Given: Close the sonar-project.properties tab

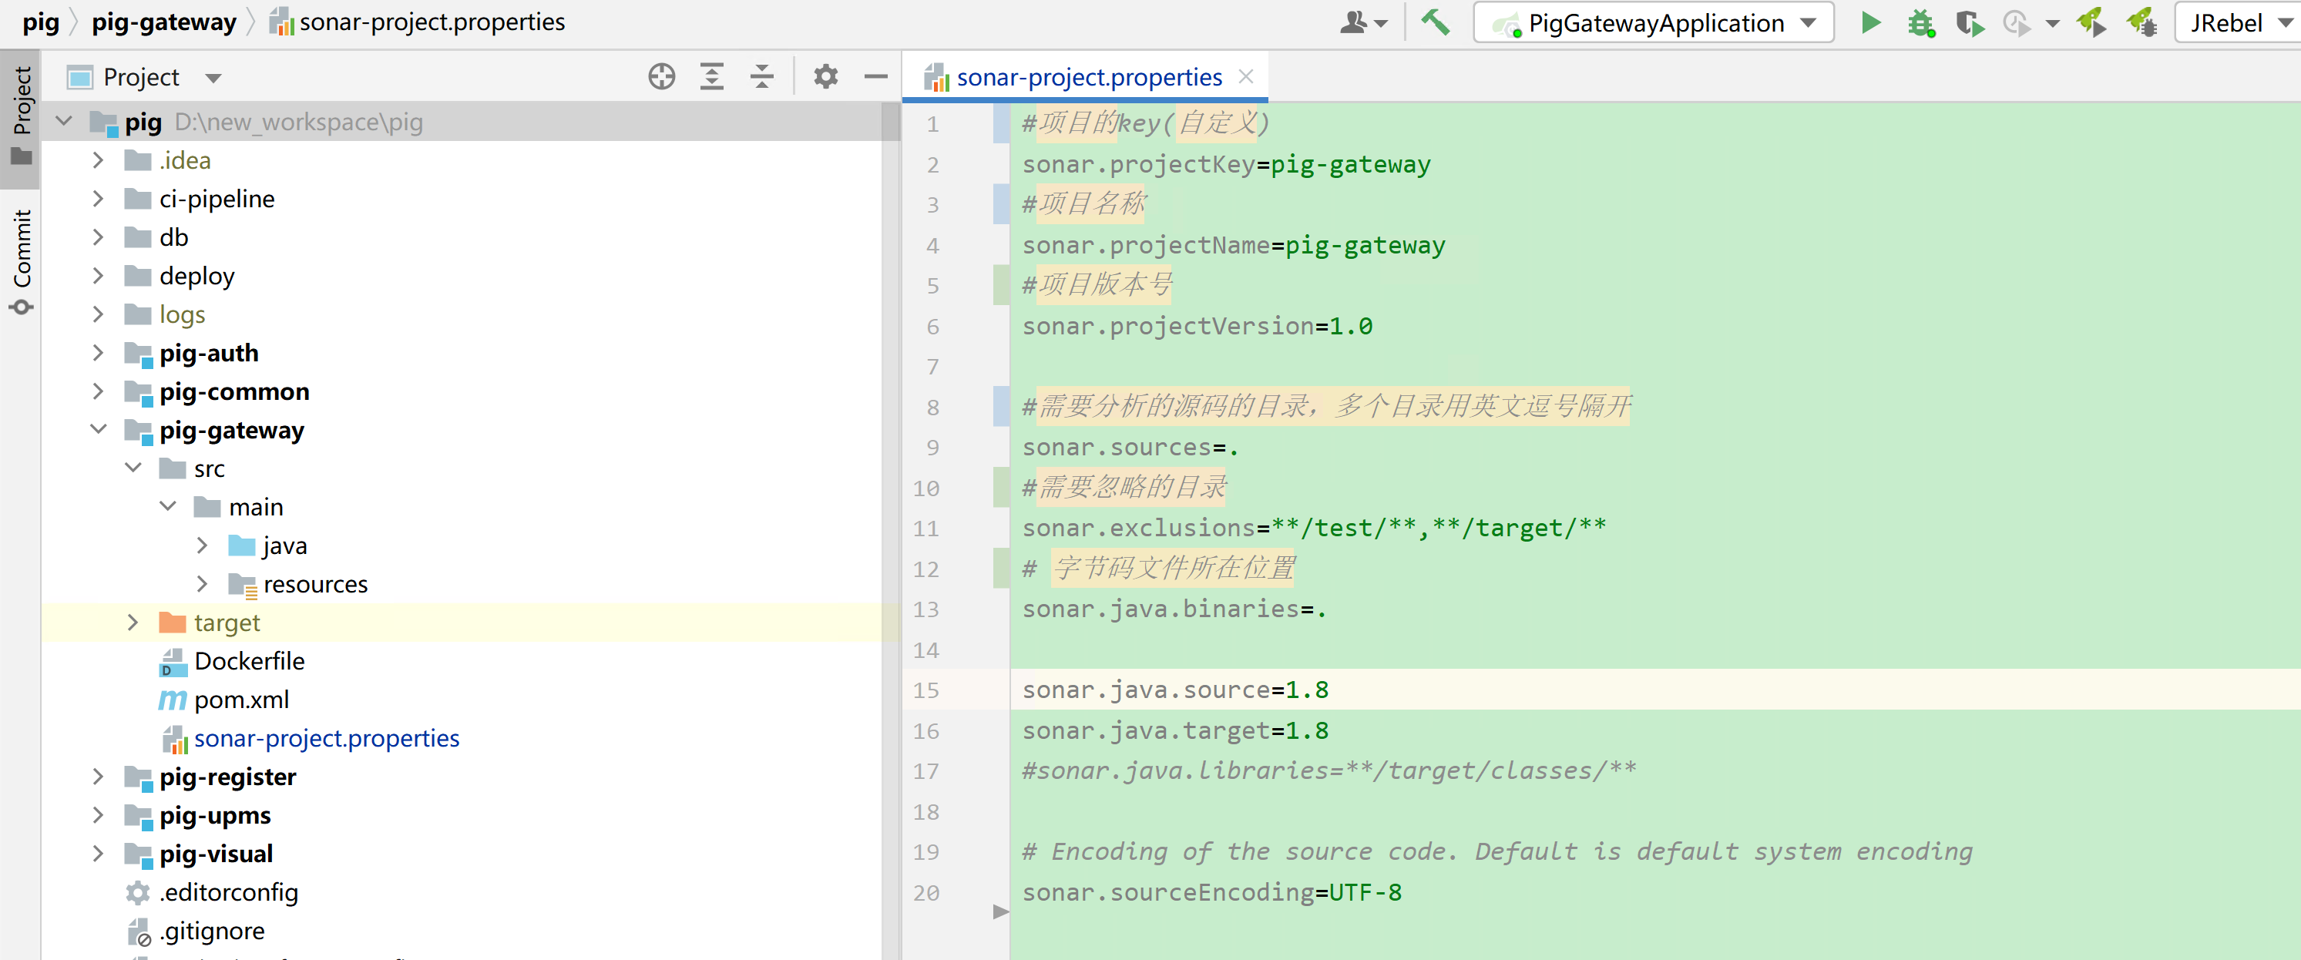Looking at the screenshot, I should tap(1246, 77).
